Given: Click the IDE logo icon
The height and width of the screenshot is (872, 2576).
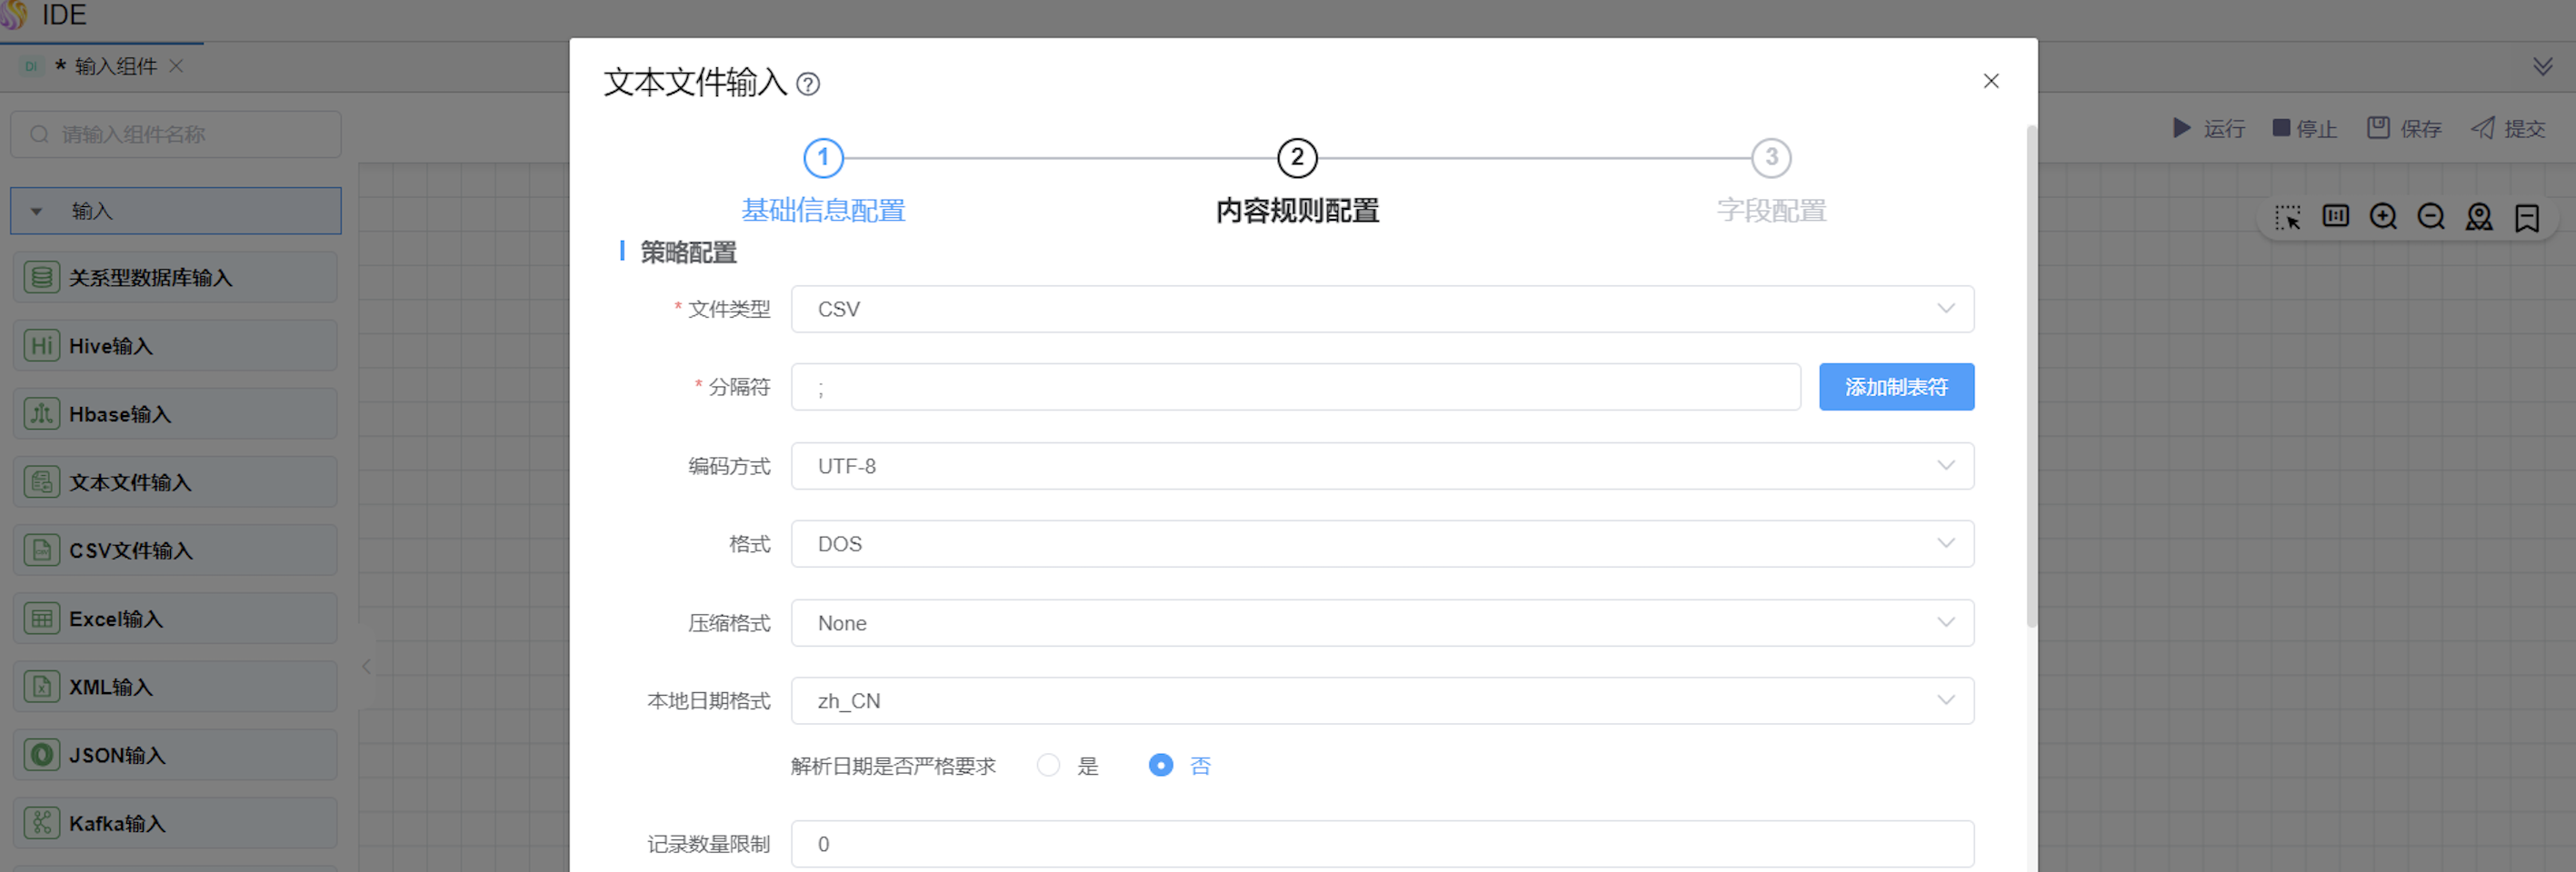Looking at the screenshot, I should pos(13,14).
